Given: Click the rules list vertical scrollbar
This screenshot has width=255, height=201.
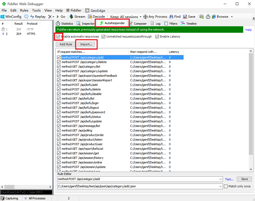Looking at the screenshot, I should click(x=251, y=104).
